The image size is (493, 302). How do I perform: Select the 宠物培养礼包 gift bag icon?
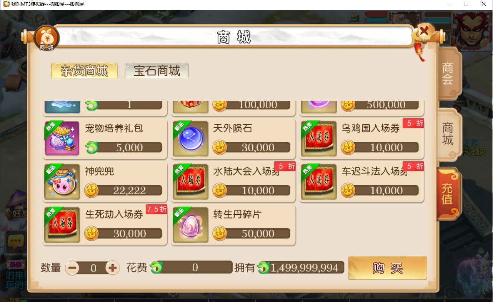(62, 138)
